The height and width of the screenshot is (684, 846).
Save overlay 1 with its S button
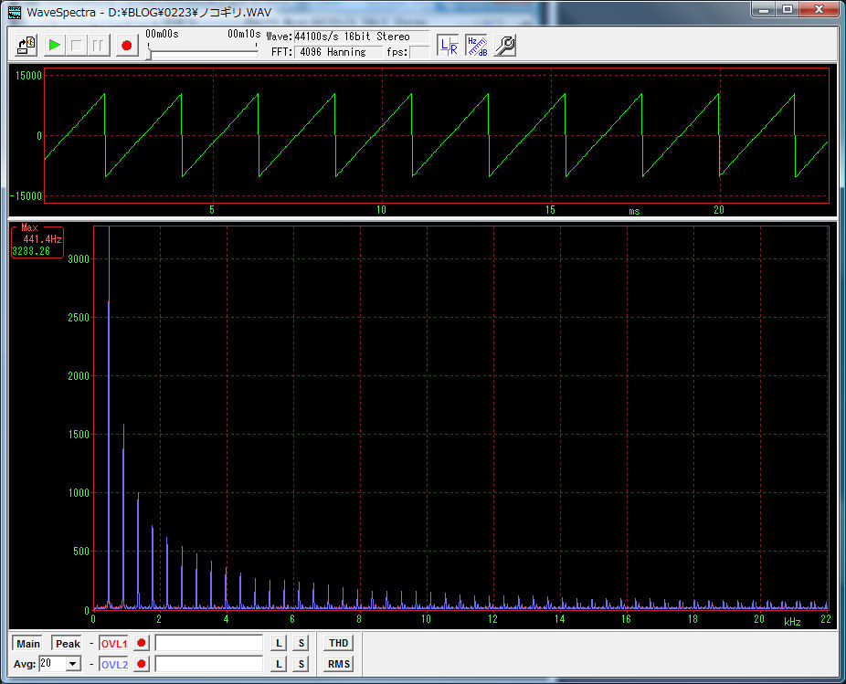(301, 643)
